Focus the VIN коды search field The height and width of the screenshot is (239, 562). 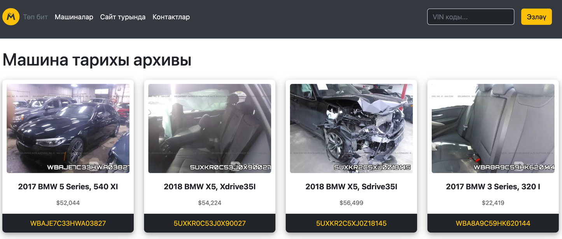pyautogui.click(x=471, y=17)
